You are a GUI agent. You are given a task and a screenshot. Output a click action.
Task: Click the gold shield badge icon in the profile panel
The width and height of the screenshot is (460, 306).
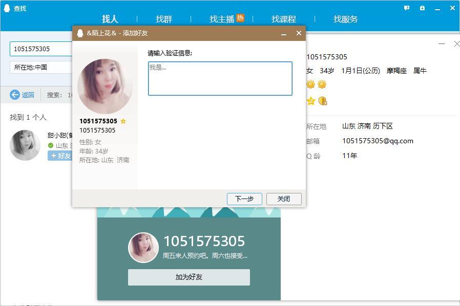(323, 101)
